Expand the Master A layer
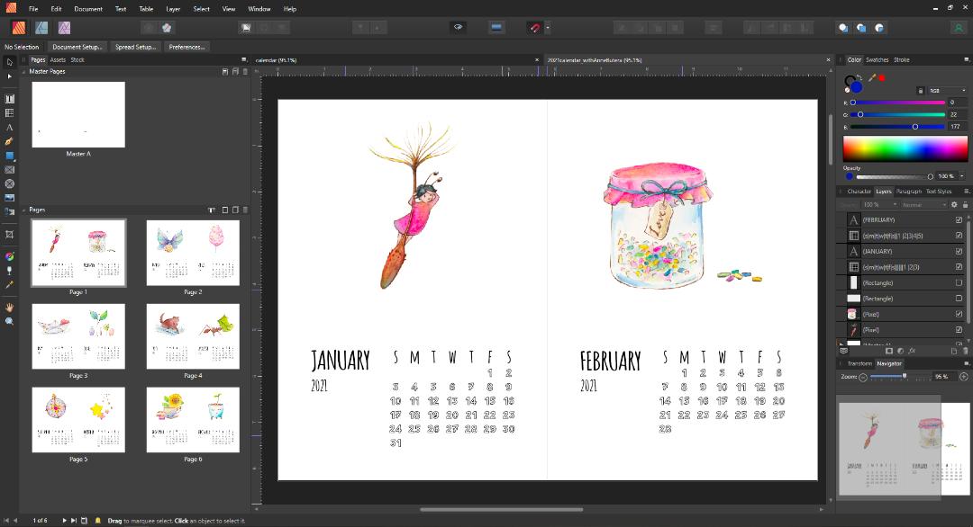Viewport: 973px width, 527px height. click(x=841, y=344)
